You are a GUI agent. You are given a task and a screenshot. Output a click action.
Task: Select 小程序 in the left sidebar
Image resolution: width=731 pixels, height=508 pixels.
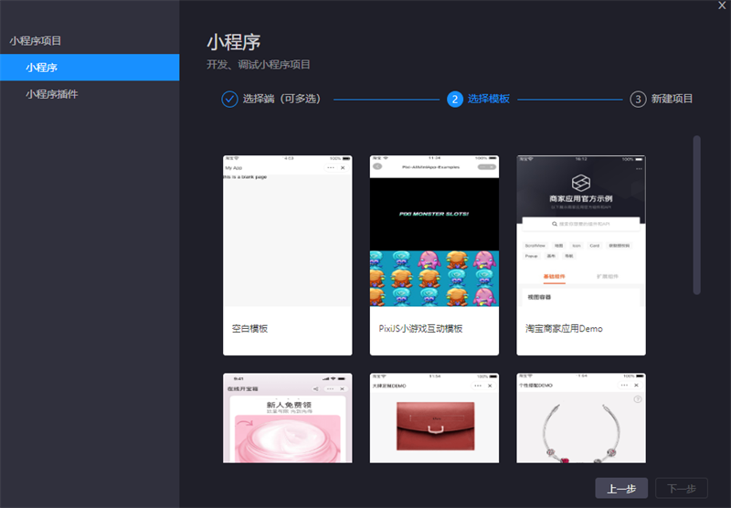click(90, 68)
